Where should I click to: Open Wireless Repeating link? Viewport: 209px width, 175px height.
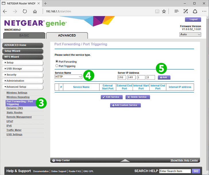click(x=18, y=97)
